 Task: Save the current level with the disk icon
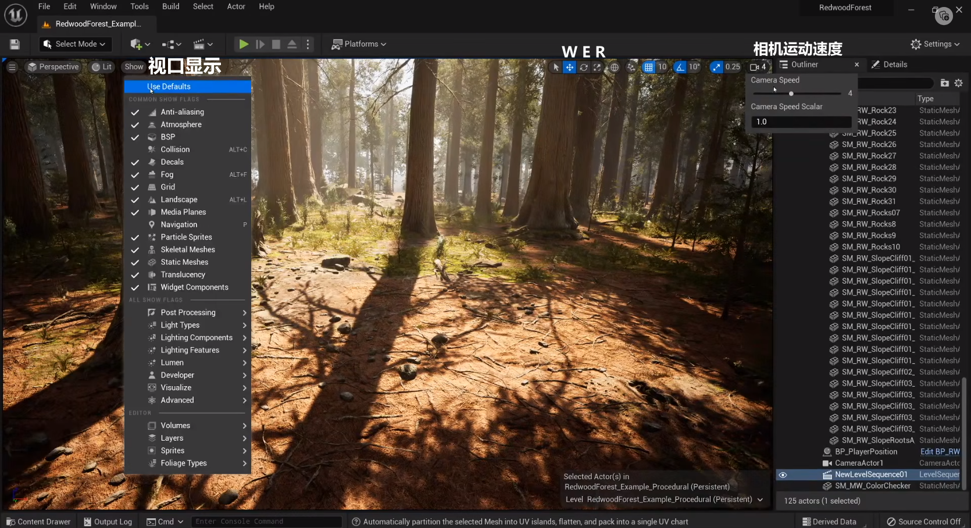(x=15, y=44)
